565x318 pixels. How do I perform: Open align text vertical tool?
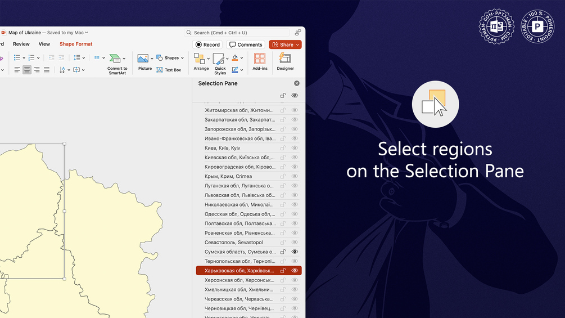pyautogui.click(x=76, y=70)
